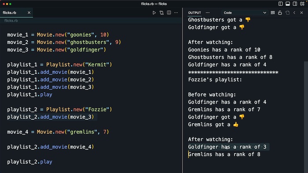The height and width of the screenshot is (173, 308).
Task: Split the editor to the right
Action: [169, 13]
